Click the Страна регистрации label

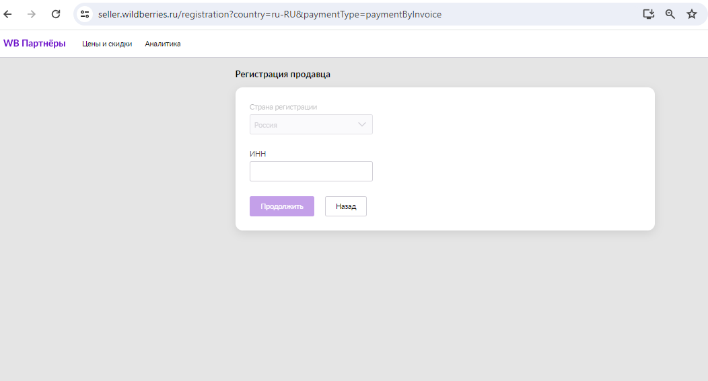click(283, 107)
